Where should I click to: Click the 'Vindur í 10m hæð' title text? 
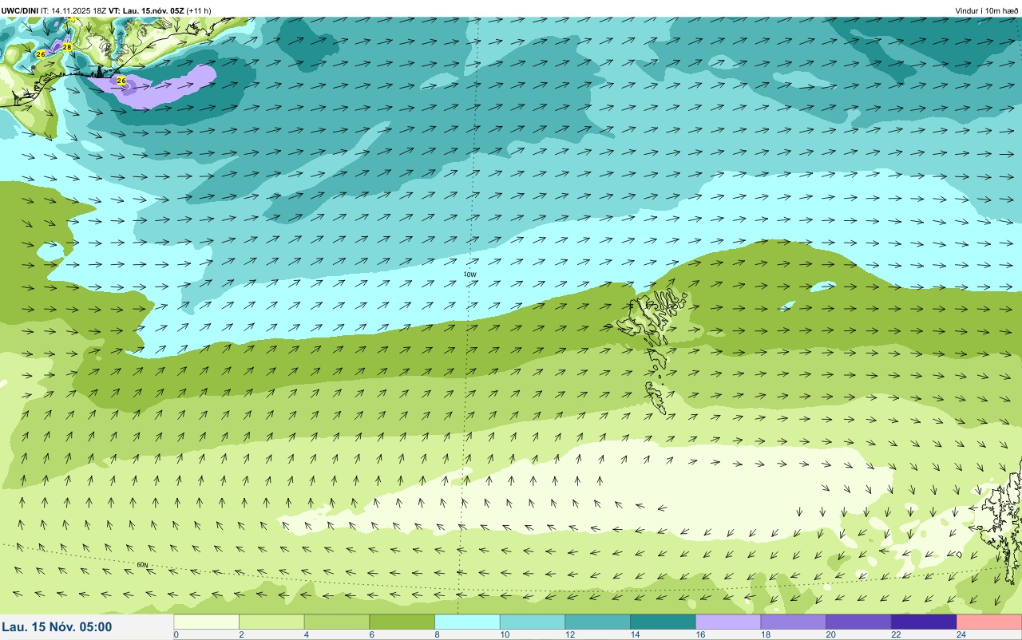point(986,10)
